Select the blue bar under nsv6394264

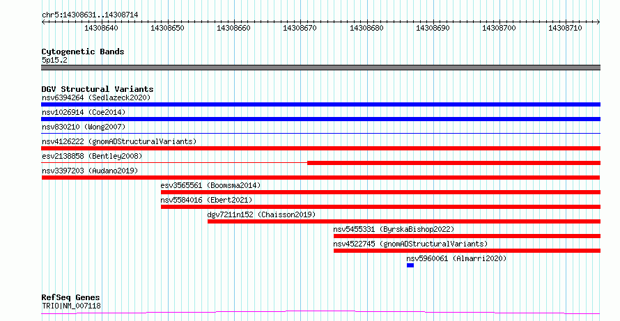[320, 104]
